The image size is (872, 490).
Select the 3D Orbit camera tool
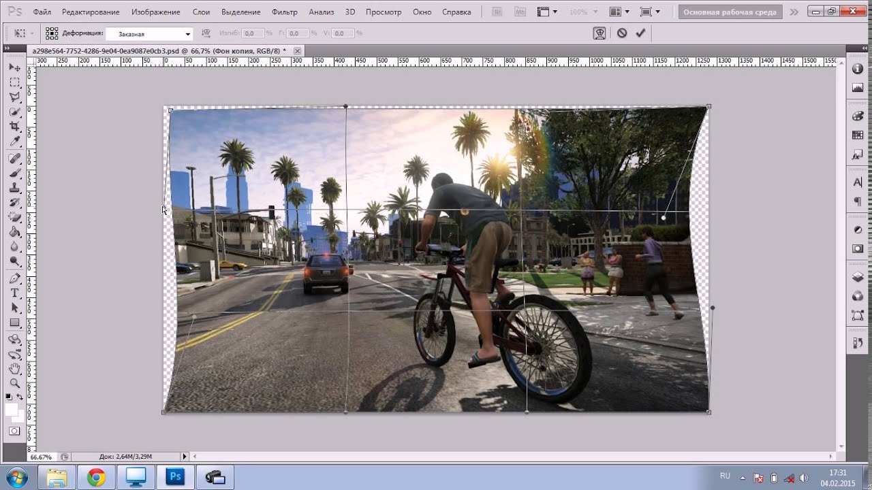click(x=14, y=355)
